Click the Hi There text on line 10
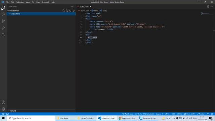This screenshot has height=121, width=215. tap(93, 37)
